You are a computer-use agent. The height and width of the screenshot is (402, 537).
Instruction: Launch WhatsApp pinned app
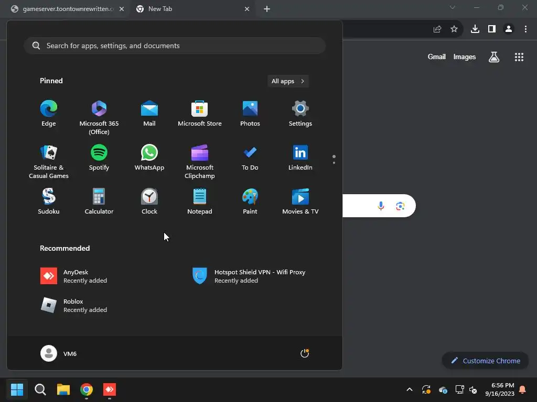149,158
